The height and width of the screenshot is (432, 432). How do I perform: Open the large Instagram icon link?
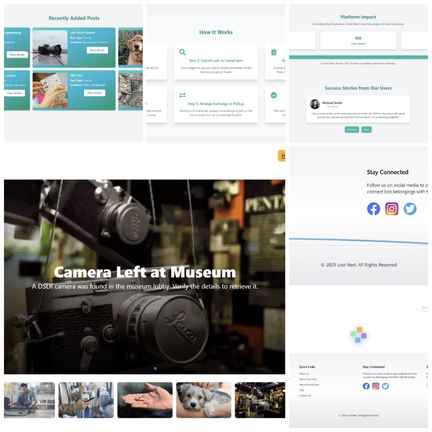click(x=392, y=209)
